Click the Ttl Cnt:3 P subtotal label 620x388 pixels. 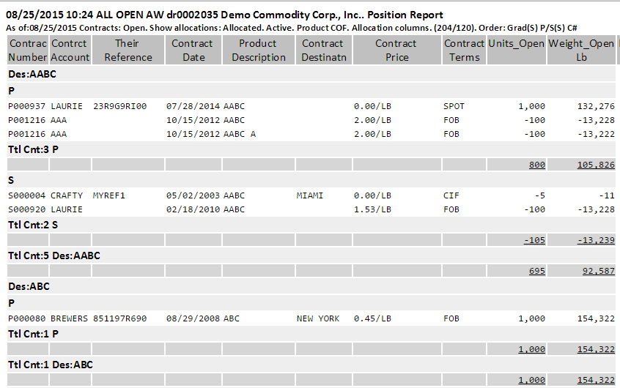tap(33, 149)
